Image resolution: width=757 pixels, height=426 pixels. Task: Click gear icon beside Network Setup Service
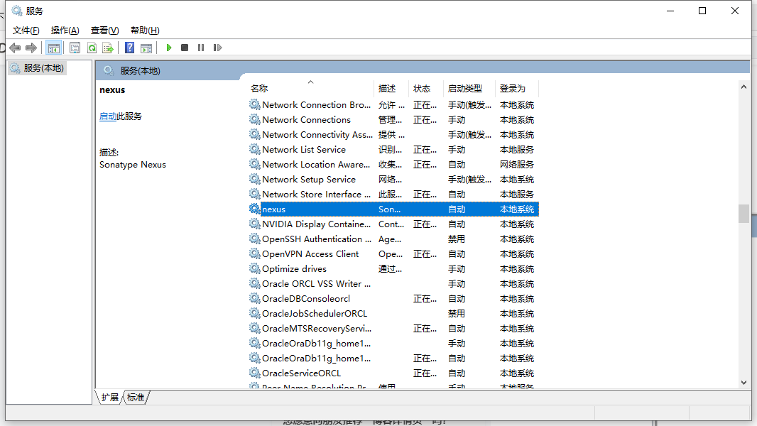[254, 179]
